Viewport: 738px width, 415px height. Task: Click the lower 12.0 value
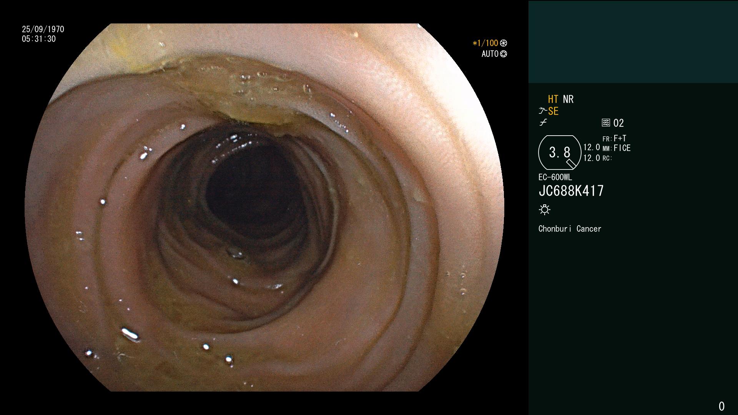(592, 158)
